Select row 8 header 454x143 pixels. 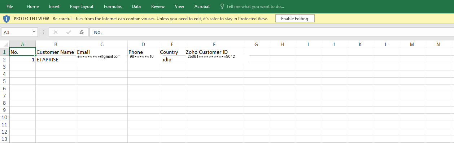tap(5, 103)
